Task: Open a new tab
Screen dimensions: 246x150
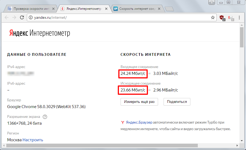Action: tap(169, 9)
